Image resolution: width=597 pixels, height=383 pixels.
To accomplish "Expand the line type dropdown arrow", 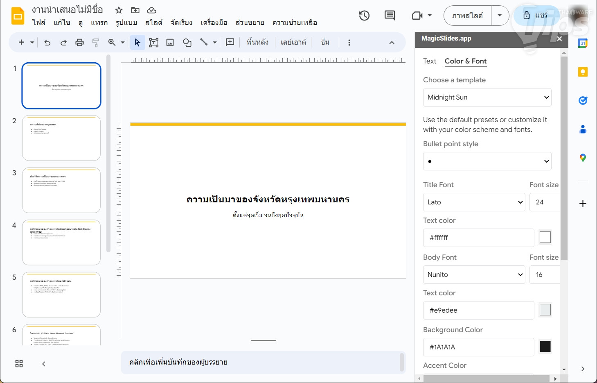I will click(214, 42).
